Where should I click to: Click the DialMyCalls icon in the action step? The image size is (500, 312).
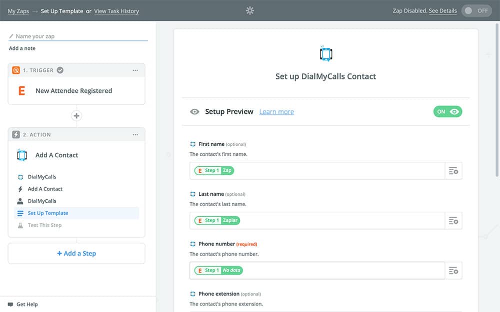coord(21,155)
